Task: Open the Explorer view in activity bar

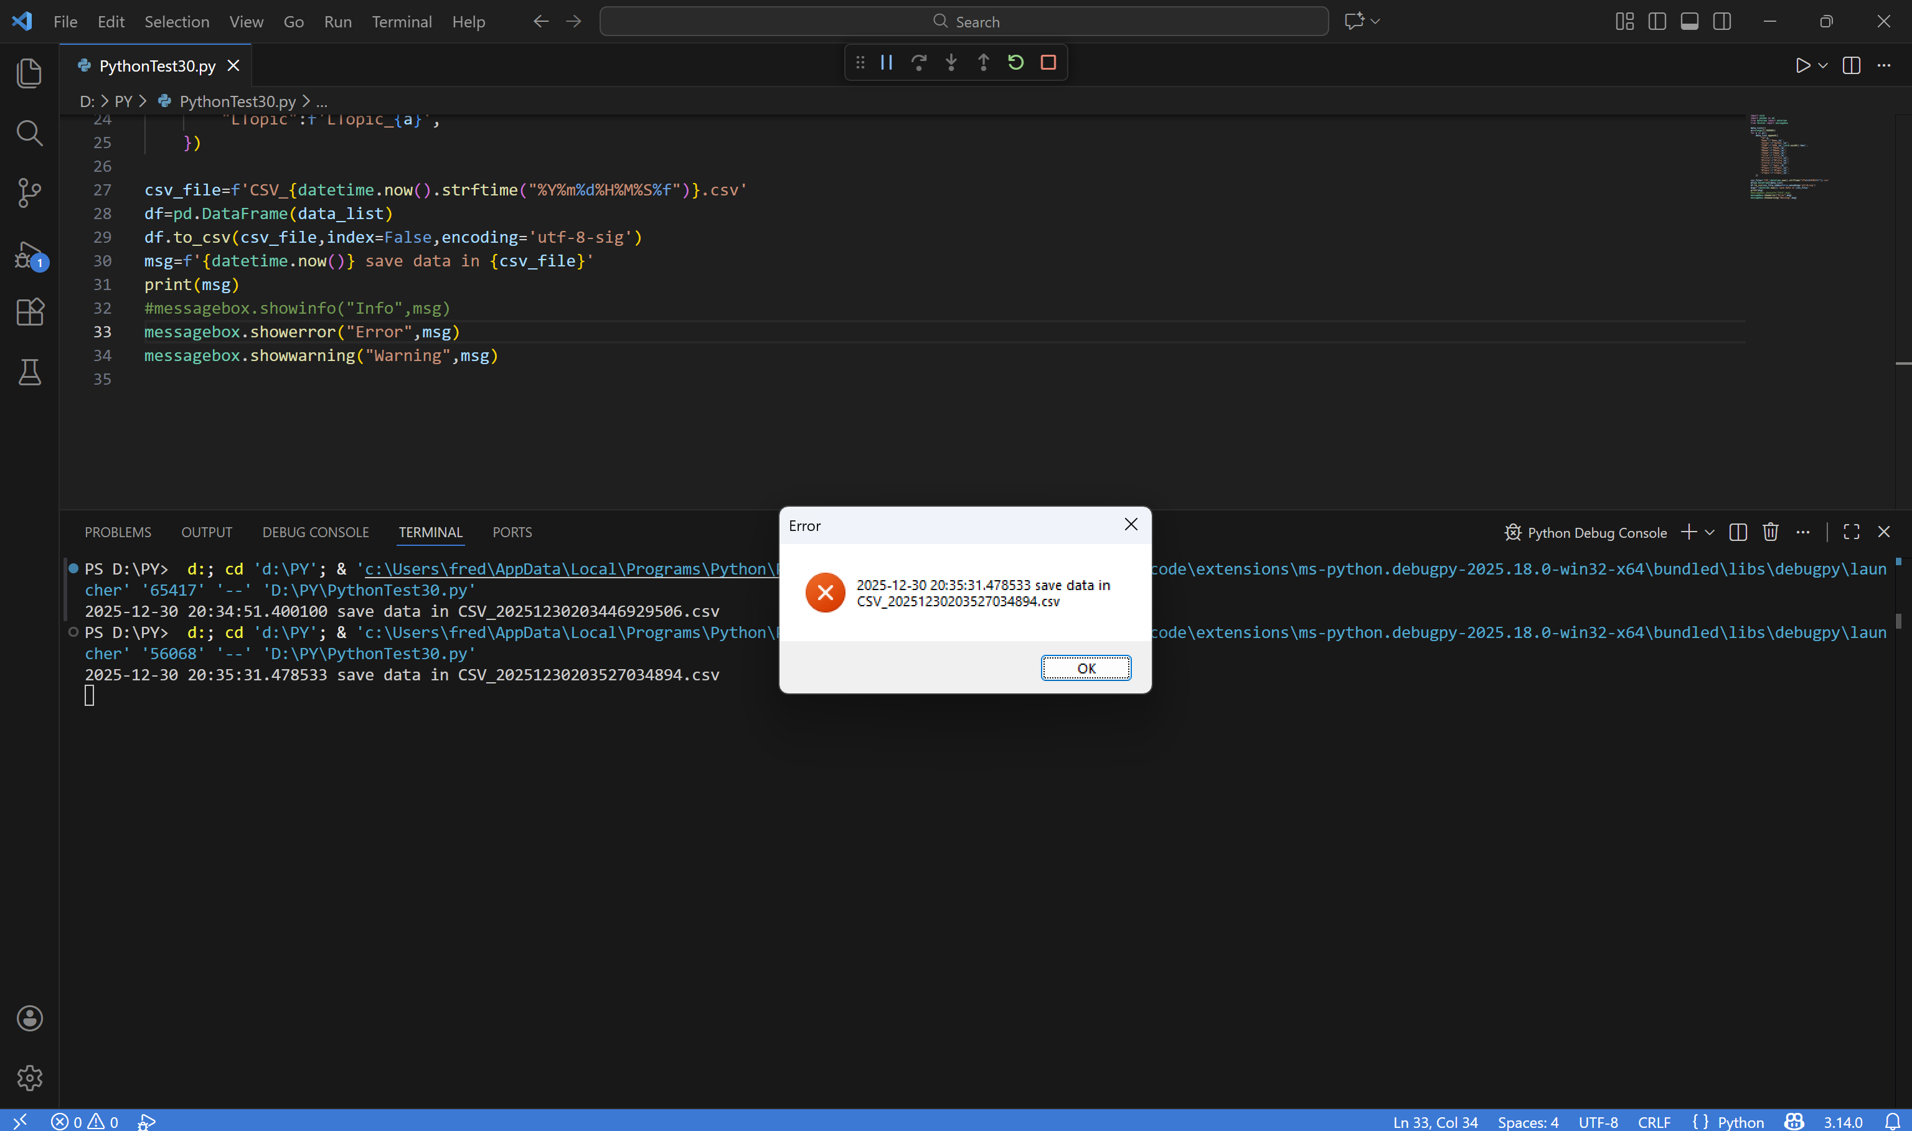Action: (x=29, y=73)
